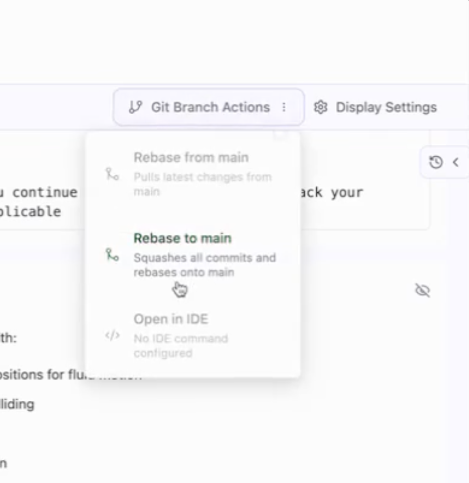Click the Git Branch Actions label
The width and height of the screenshot is (469, 483).
(x=210, y=107)
